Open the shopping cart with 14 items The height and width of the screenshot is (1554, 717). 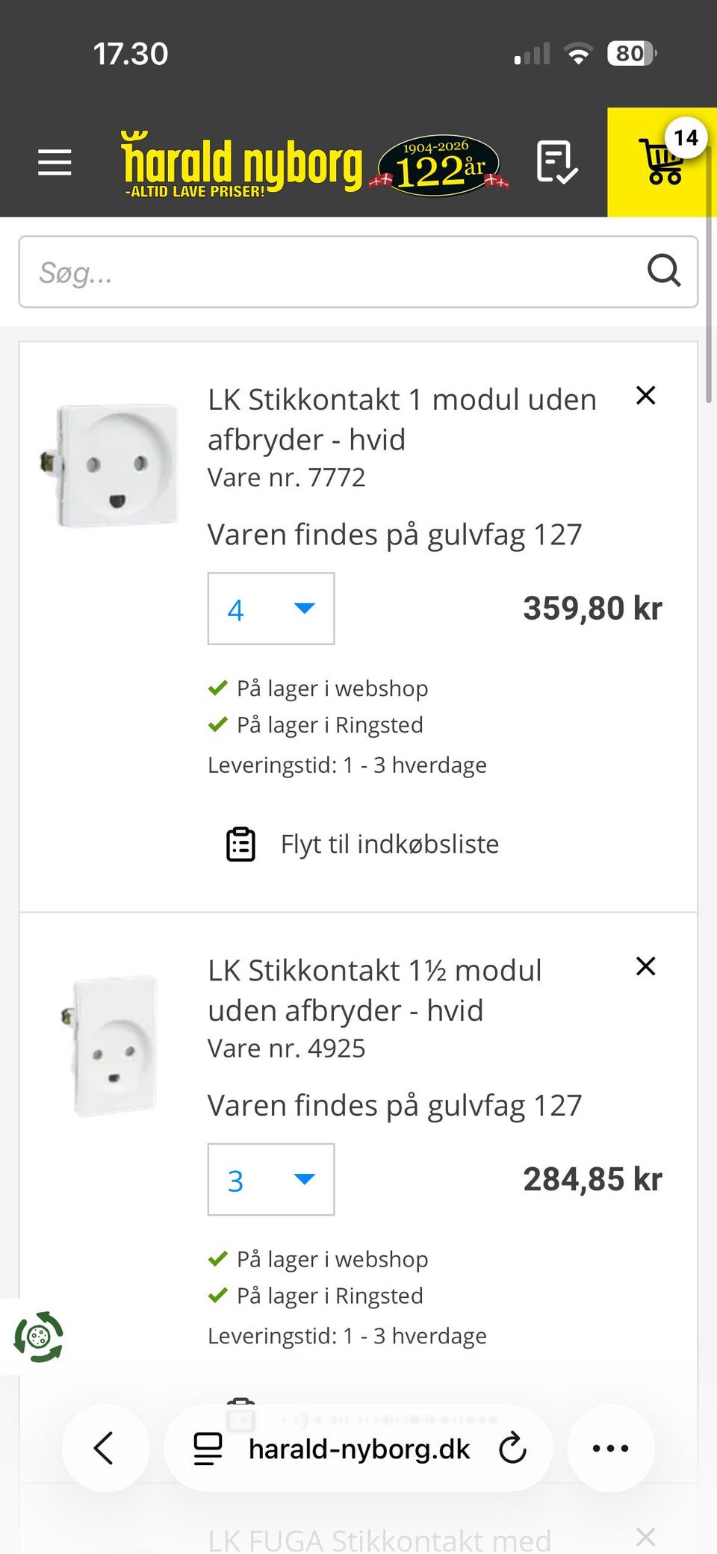pyautogui.click(x=662, y=162)
